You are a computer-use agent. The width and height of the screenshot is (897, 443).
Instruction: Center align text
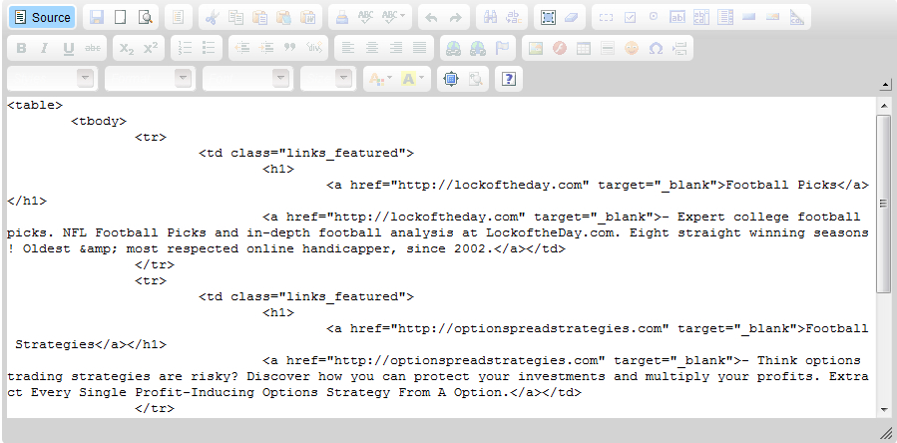[372, 49]
